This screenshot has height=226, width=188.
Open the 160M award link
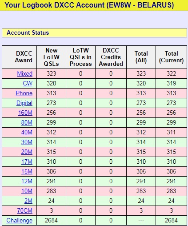25,113
